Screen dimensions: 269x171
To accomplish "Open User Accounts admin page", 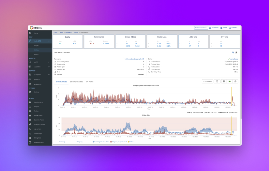I will coord(38,102).
